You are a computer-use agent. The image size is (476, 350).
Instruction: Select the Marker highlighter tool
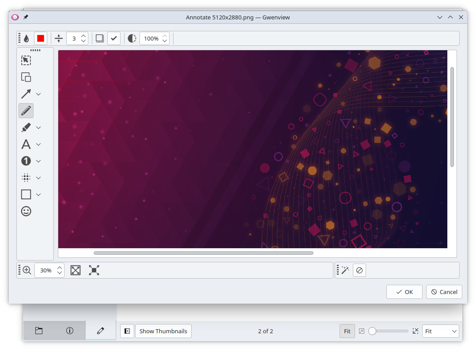[26, 127]
